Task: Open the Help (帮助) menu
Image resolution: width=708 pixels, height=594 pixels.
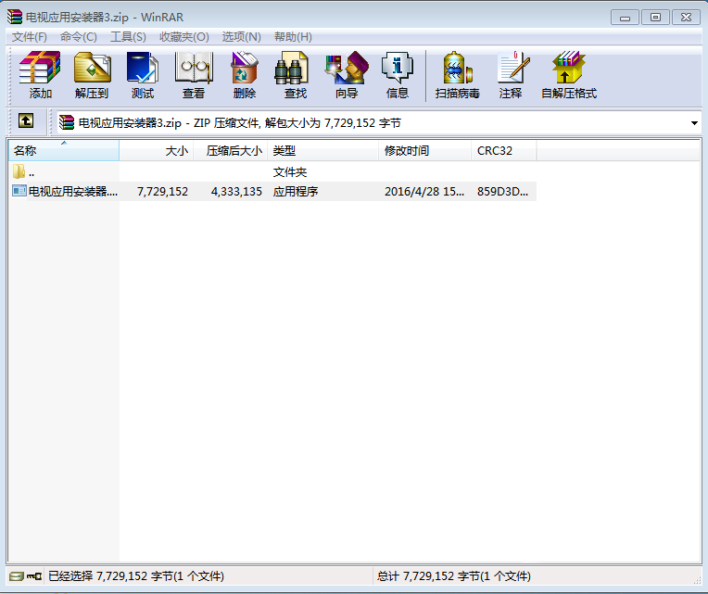Action: coord(293,37)
